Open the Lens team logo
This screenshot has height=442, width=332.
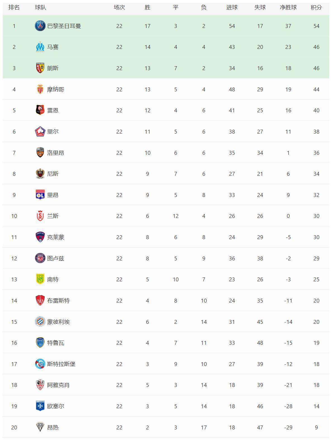tap(40, 68)
